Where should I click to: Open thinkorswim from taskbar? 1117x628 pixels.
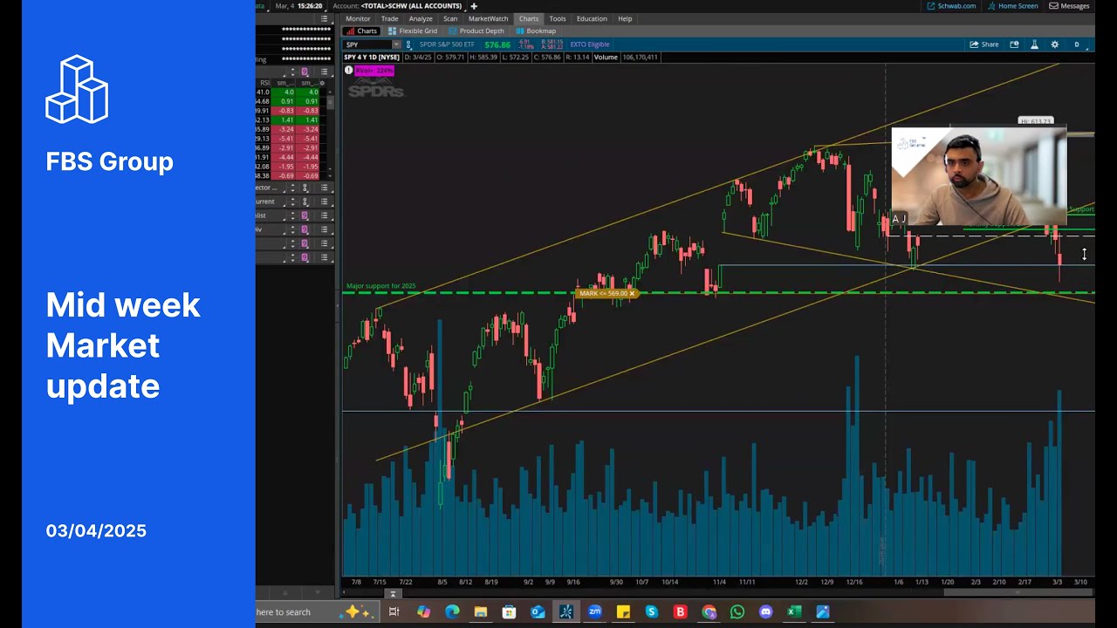tap(566, 612)
